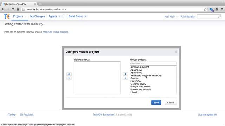Select Genome Query in hidden projects
Screen dimensions: 225x126
pyautogui.click(x=138, y=84)
